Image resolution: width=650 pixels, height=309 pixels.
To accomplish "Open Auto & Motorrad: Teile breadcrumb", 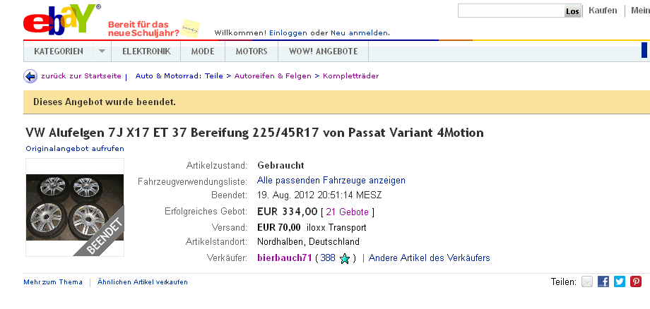I will point(179,76).
